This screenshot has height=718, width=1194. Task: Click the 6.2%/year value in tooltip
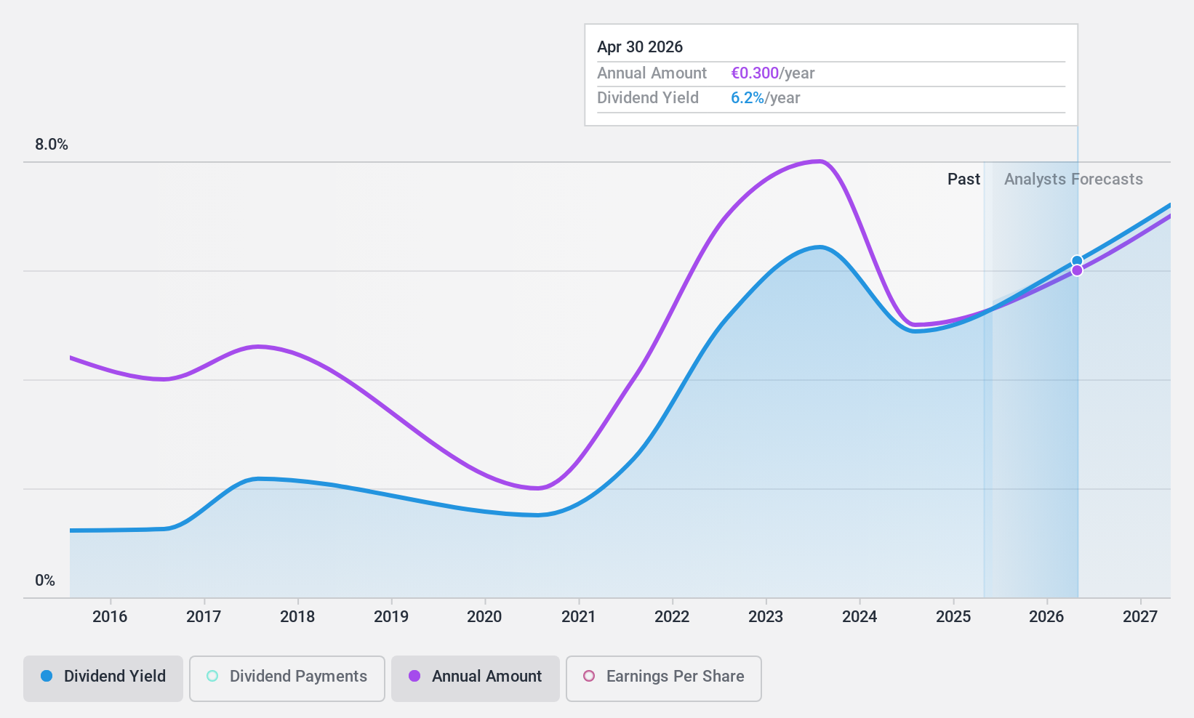pyautogui.click(x=766, y=98)
